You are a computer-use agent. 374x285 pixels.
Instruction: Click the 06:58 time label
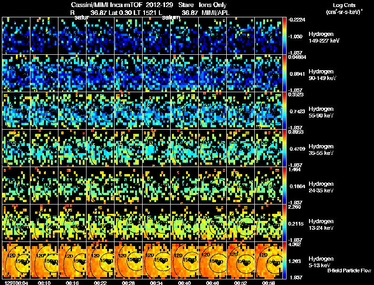[268, 283]
